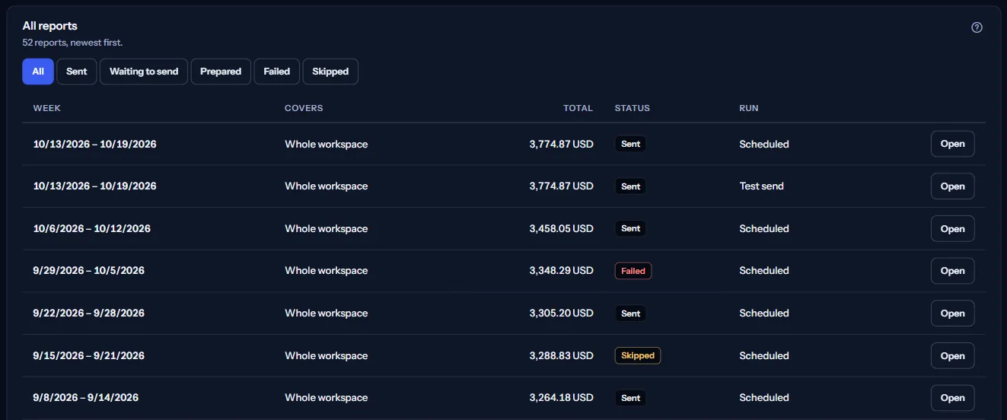Click the 9/8/2026 – 9/14/2026 week cell
This screenshot has width=1007, height=420.
[86, 398]
